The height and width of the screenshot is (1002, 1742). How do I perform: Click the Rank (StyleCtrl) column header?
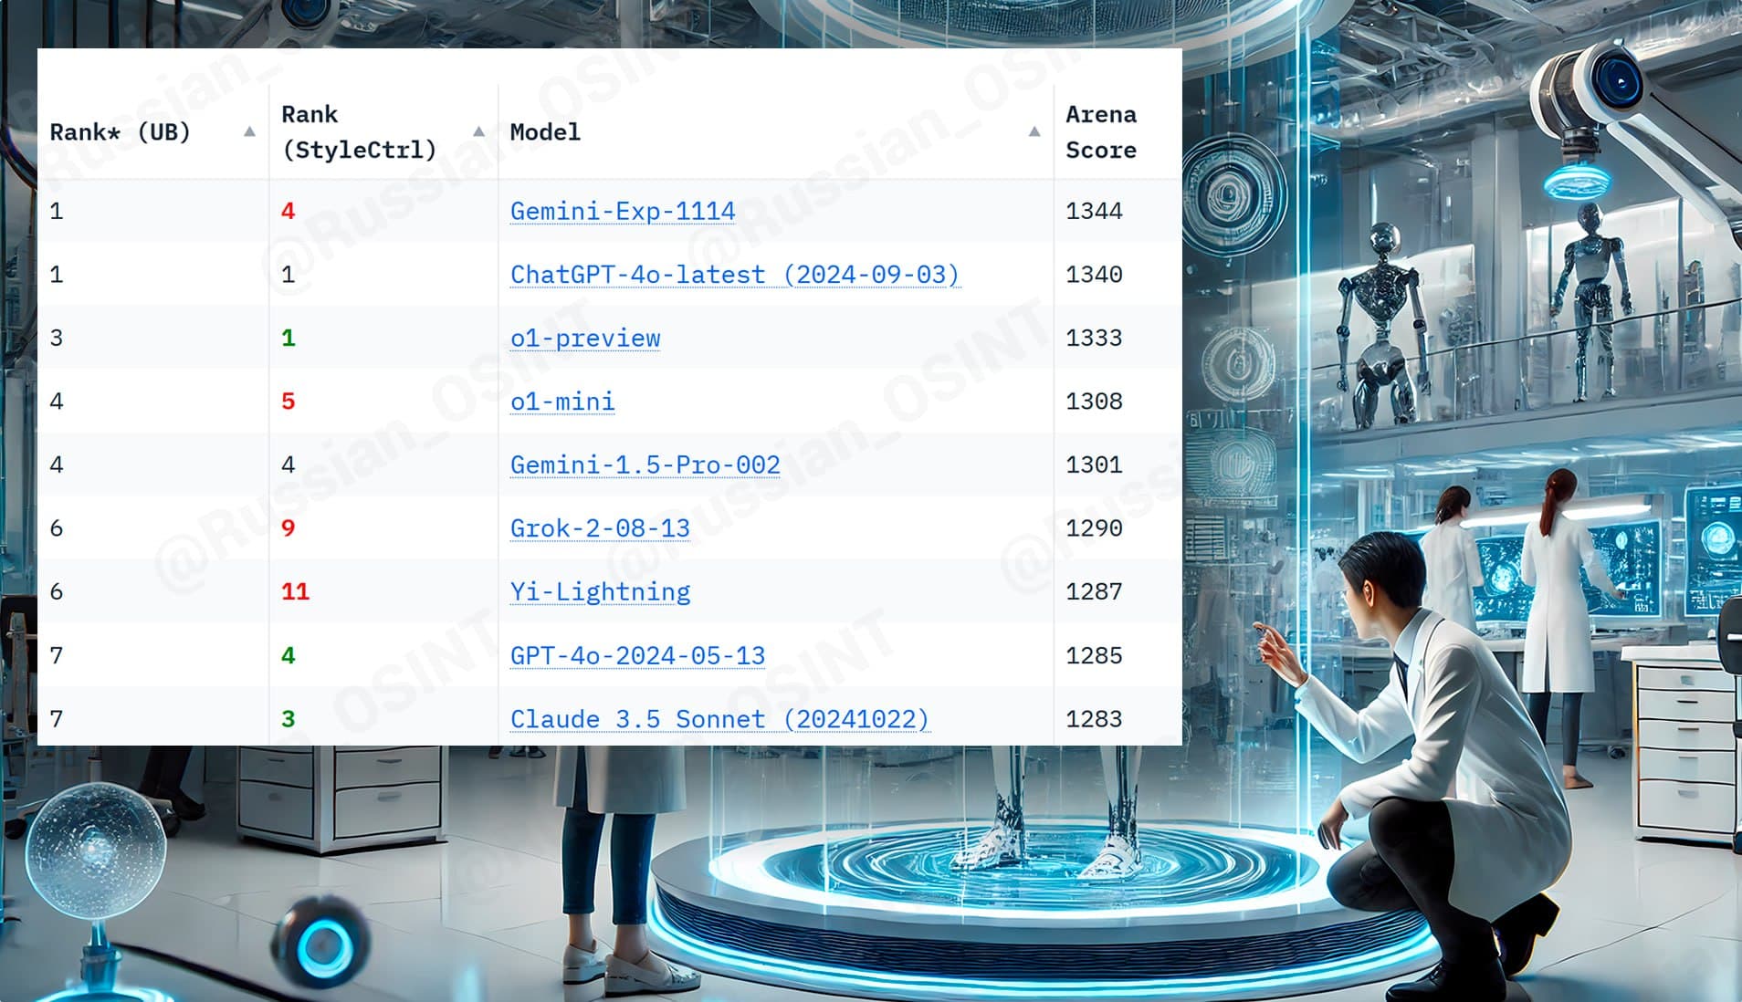click(x=359, y=132)
